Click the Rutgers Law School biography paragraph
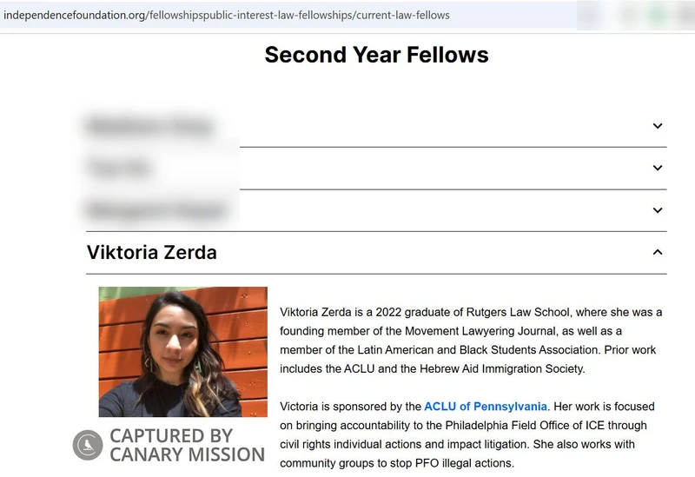695x477 pixels. pos(471,341)
